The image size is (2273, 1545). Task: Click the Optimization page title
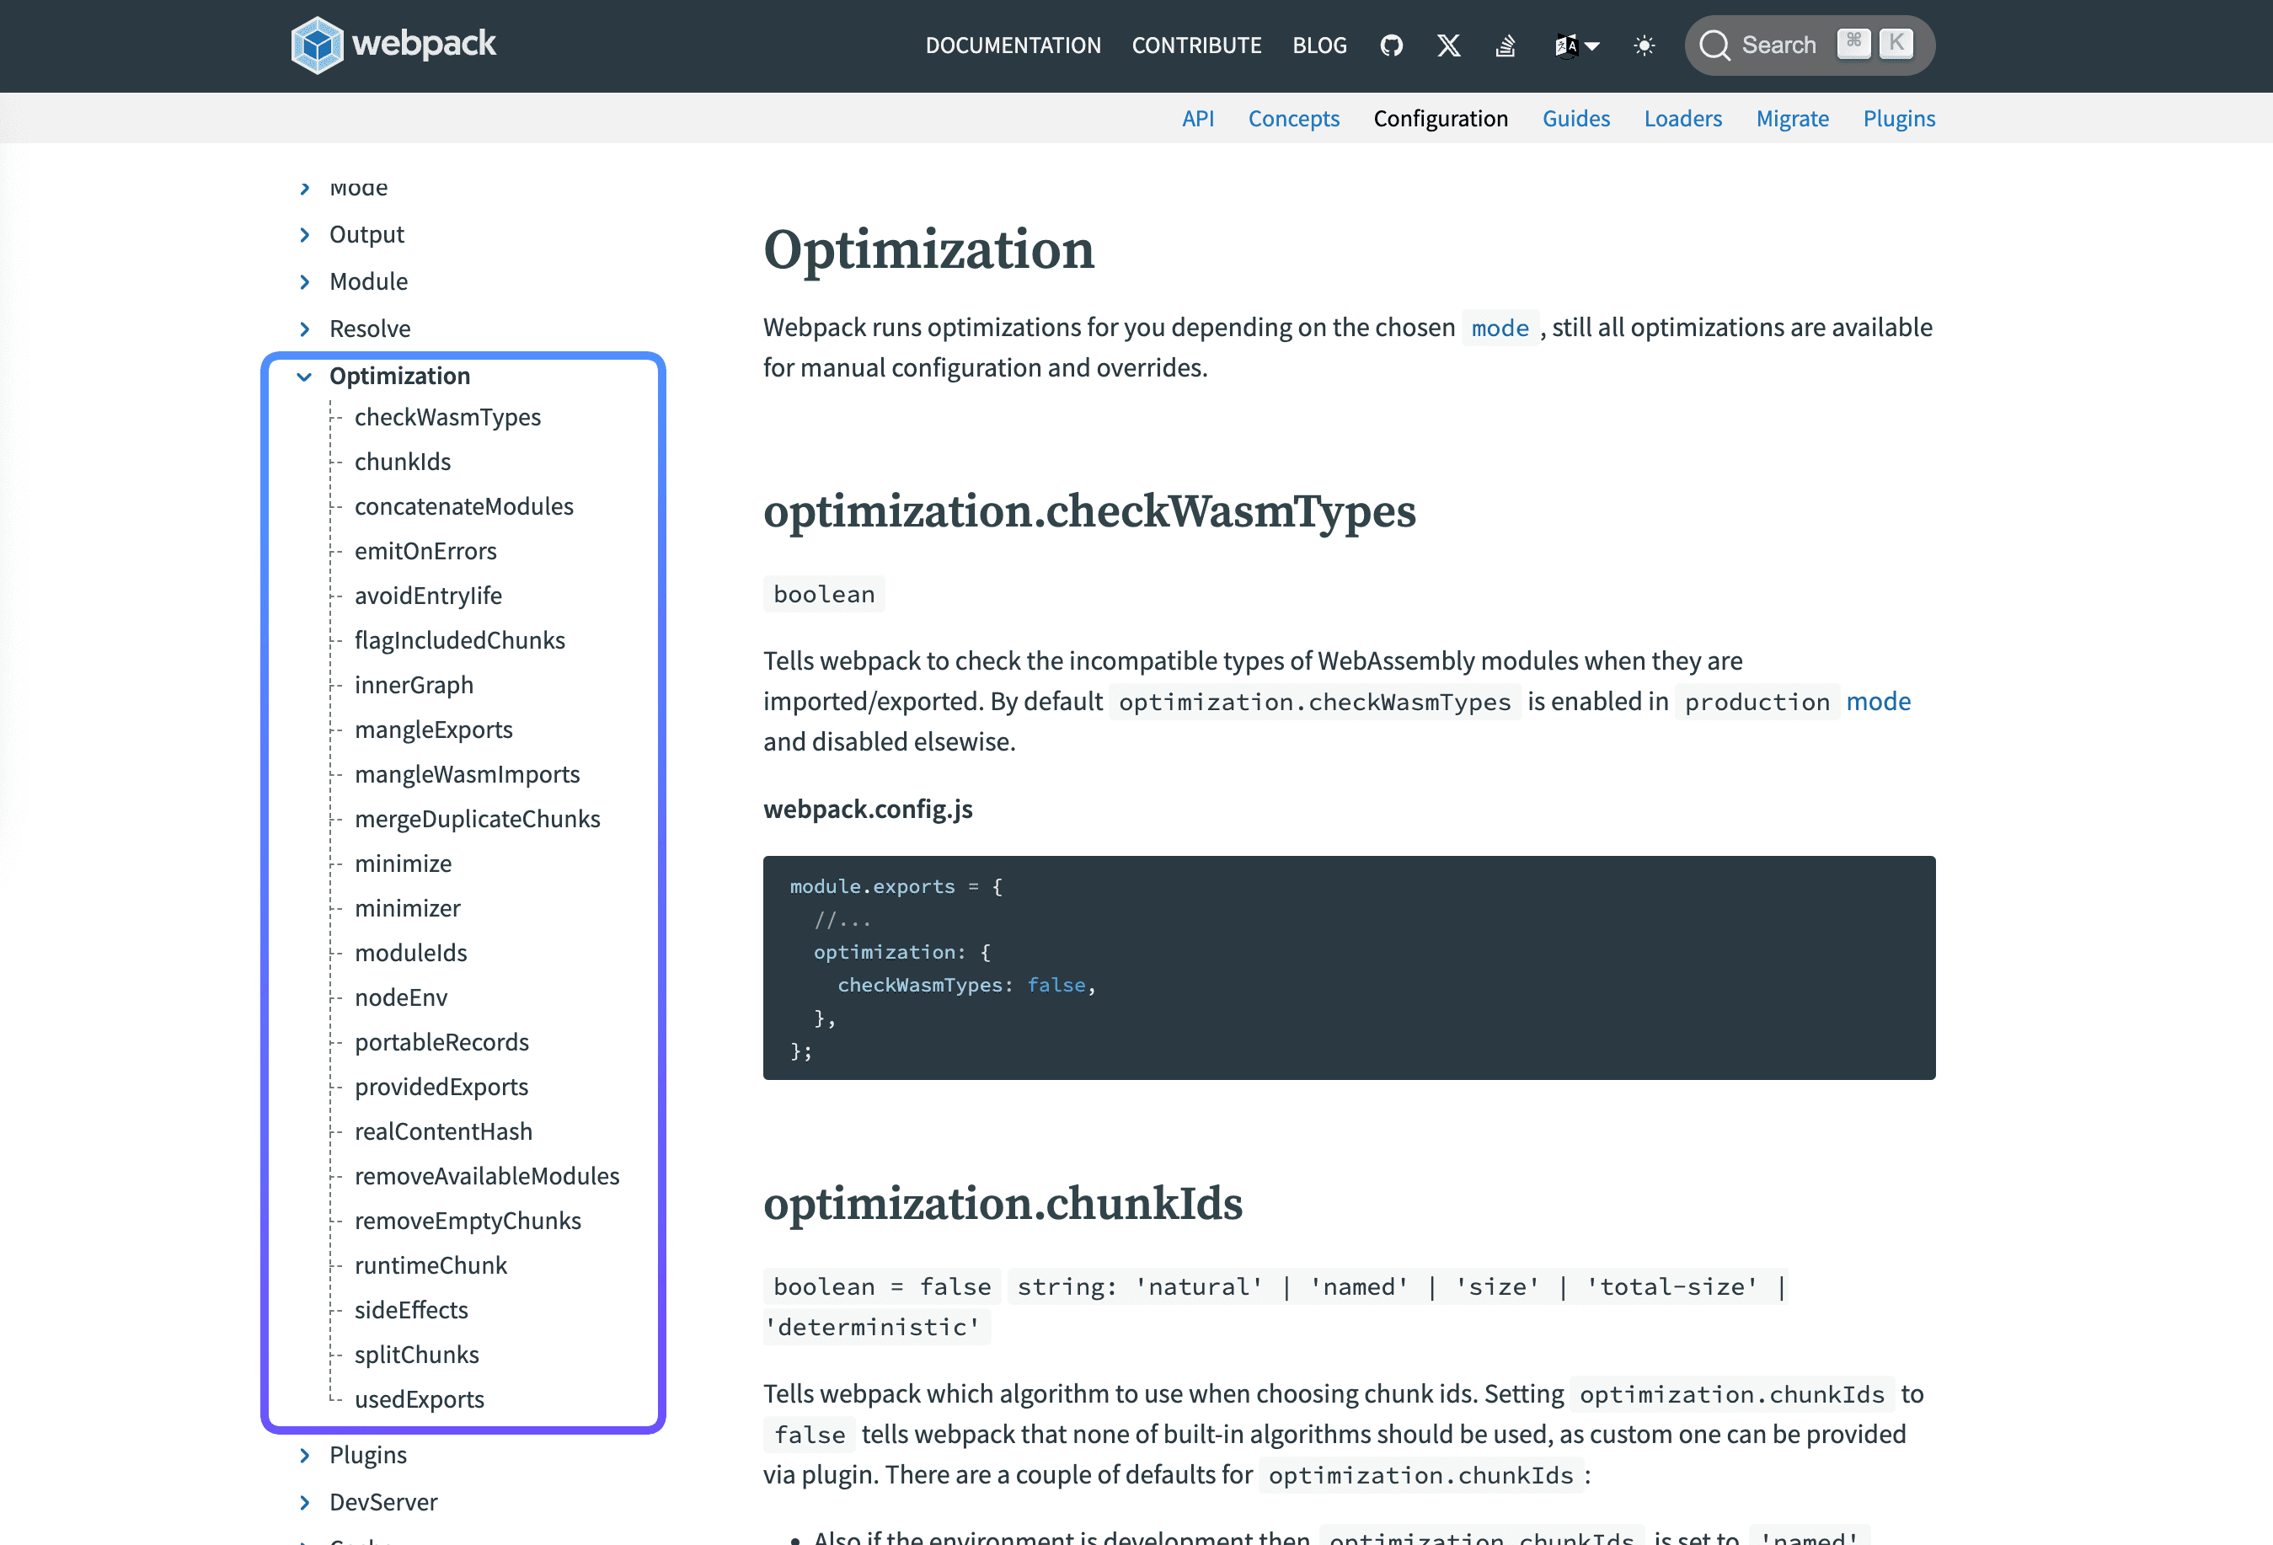928,249
